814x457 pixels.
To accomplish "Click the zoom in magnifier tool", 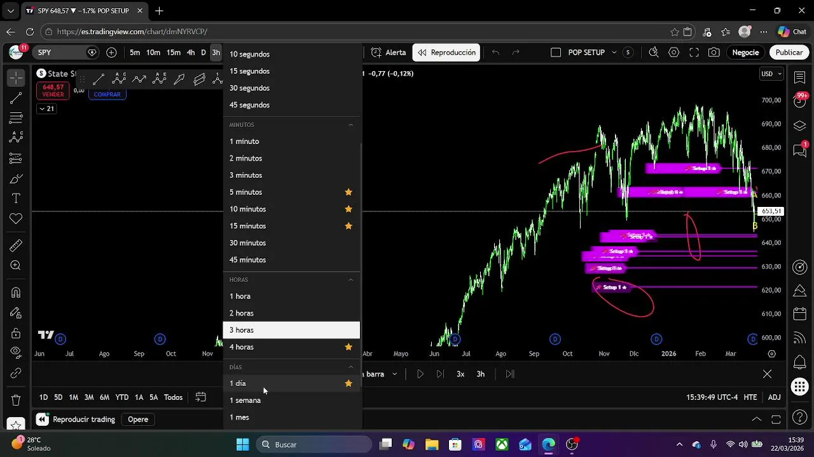I will (16, 266).
